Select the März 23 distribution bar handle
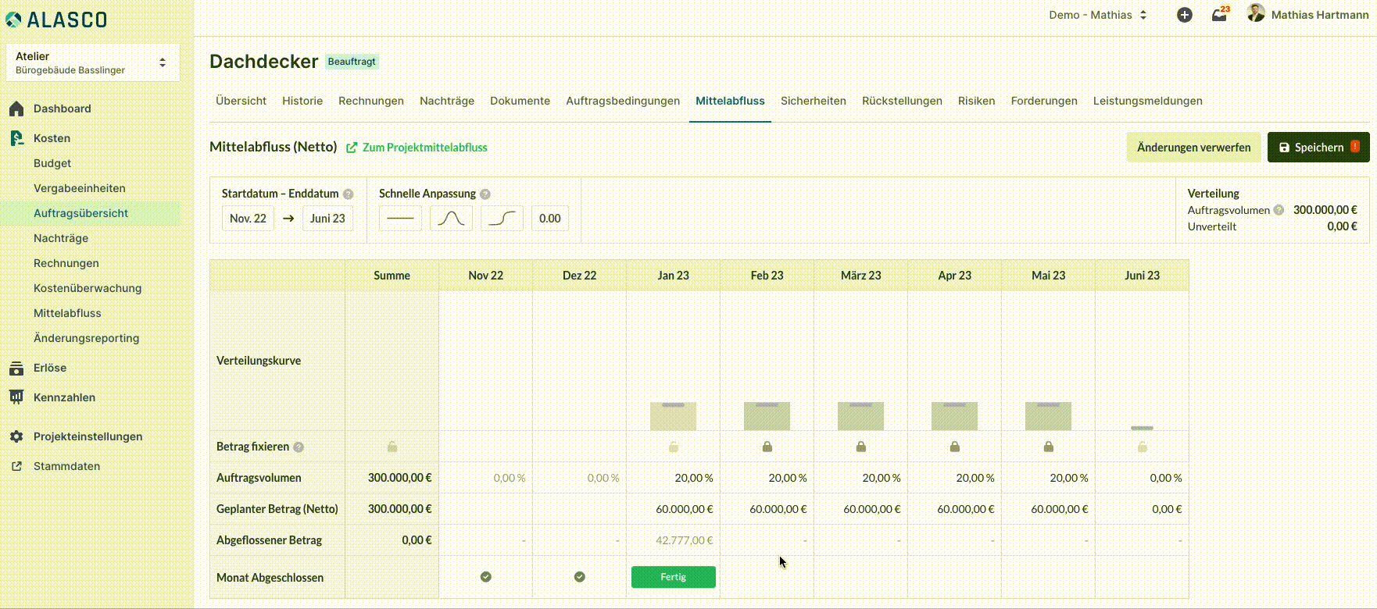 (x=861, y=404)
